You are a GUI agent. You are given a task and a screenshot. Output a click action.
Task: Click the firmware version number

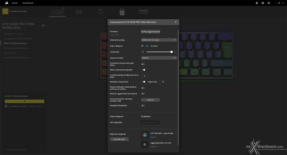click(114, 35)
